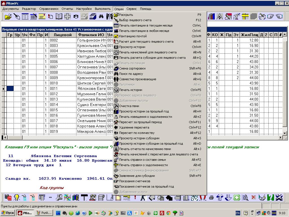Click the light bulb icon in the bottom toolbar
289x217 pixels.
click(17, 198)
